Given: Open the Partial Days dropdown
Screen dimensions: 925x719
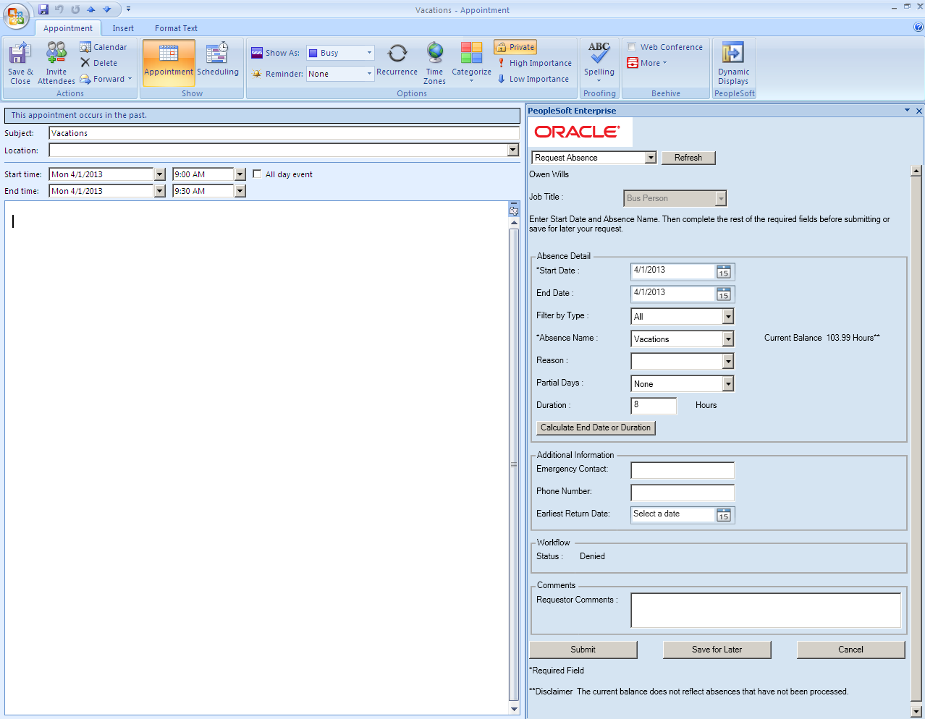Looking at the screenshot, I should pyautogui.click(x=728, y=383).
